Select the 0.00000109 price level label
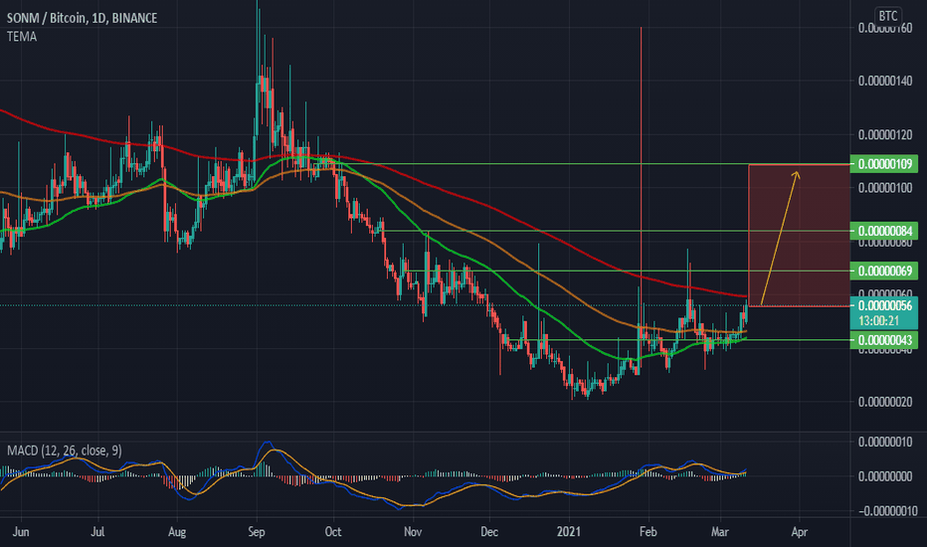 pos(884,164)
